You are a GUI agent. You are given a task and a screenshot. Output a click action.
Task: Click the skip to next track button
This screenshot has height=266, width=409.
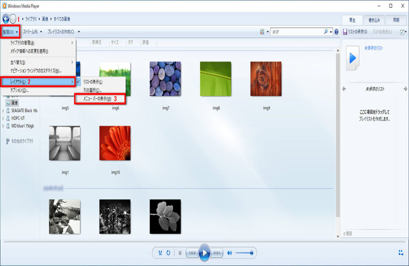point(216,252)
